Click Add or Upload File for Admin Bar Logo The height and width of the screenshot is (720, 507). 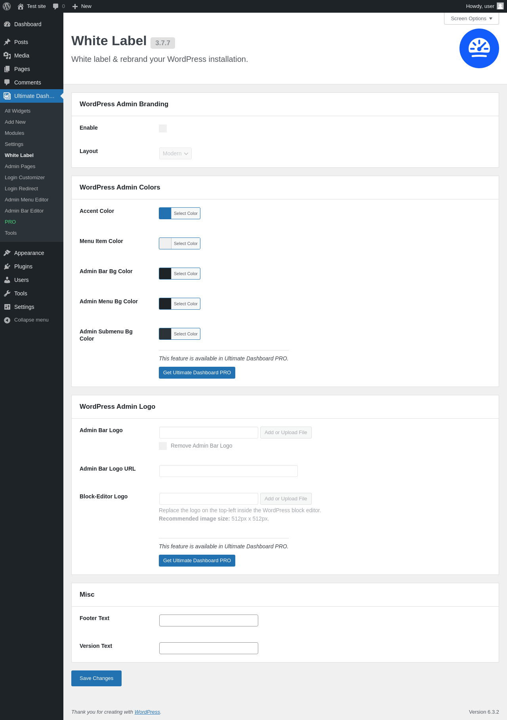286,433
